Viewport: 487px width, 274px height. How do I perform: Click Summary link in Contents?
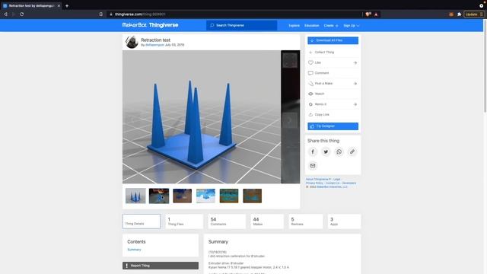(134, 250)
